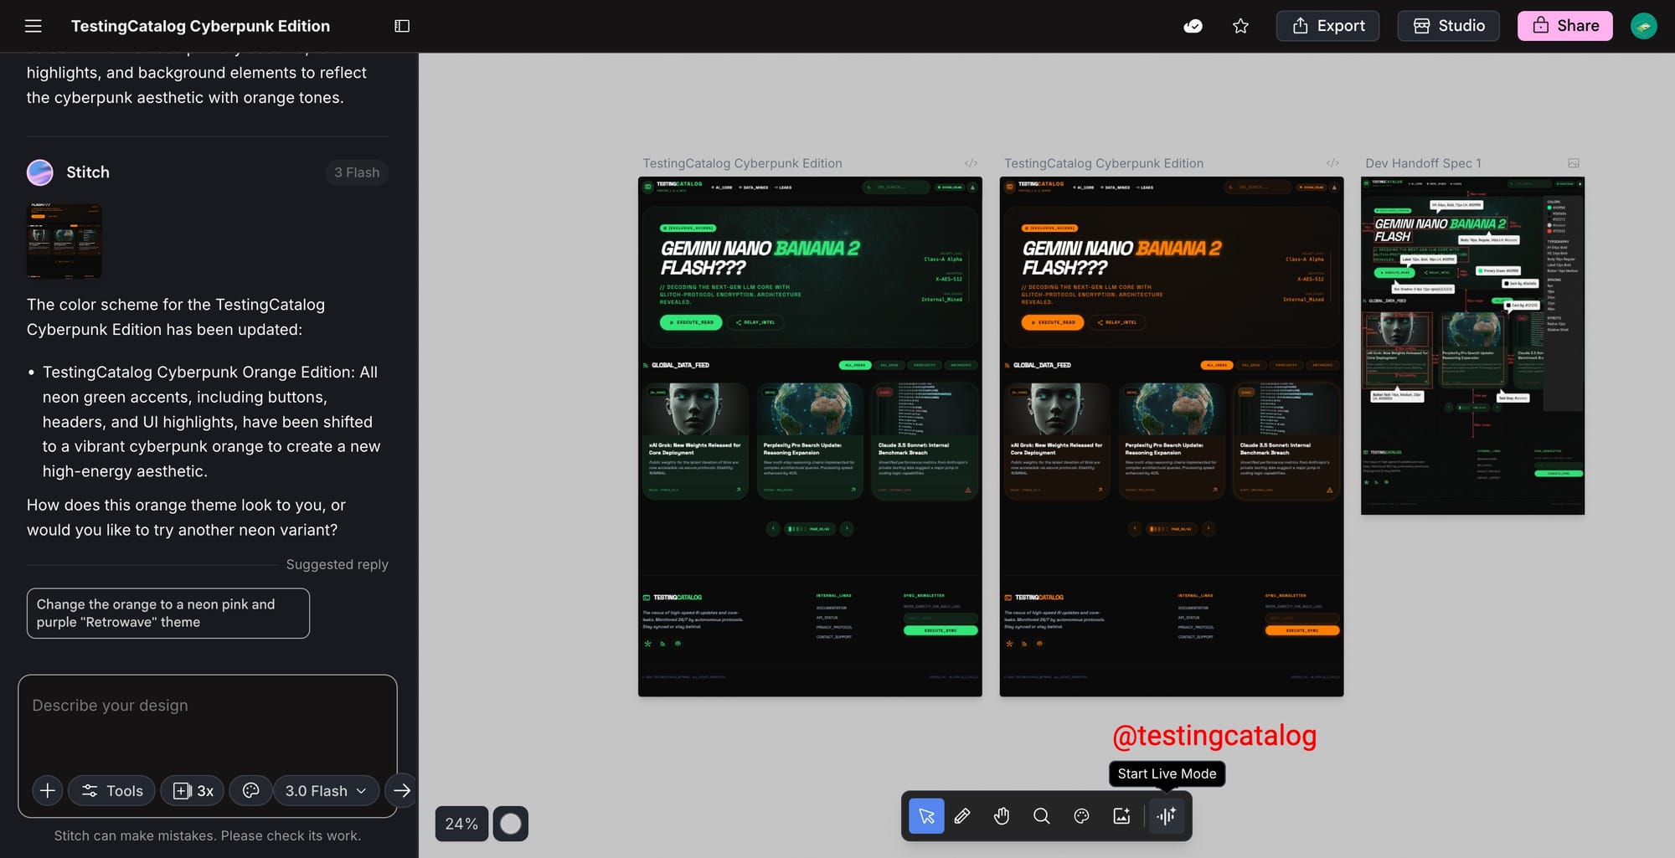Use the Retrowave suggested reply chip
The height and width of the screenshot is (858, 1675).
[168, 614]
